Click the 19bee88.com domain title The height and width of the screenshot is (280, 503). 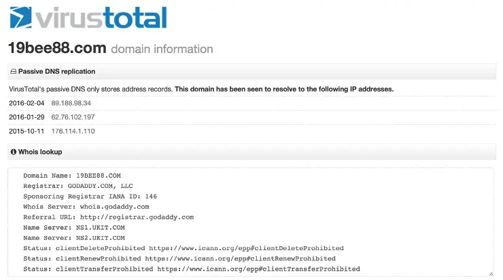pos(57,49)
